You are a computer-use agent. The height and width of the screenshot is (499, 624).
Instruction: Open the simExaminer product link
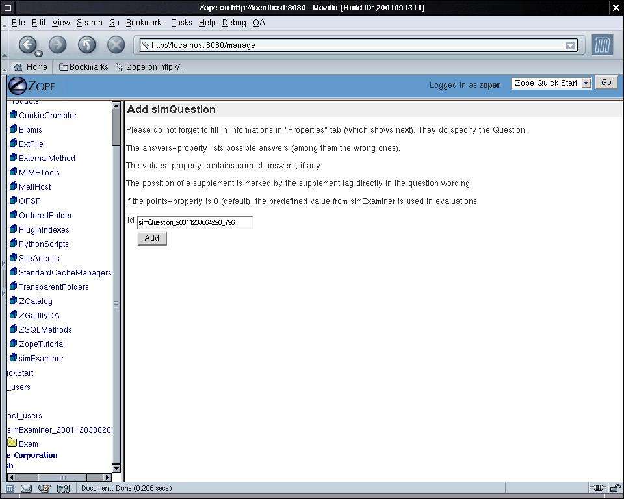pyautogui.click(x=42, y=359)
